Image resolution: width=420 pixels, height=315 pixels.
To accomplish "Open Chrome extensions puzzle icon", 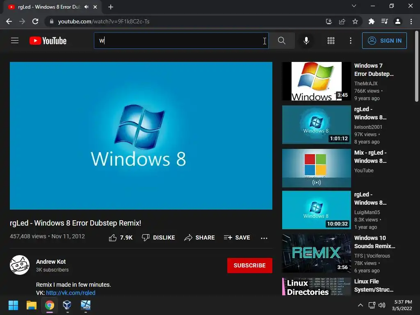I will [x=371, y=21].
